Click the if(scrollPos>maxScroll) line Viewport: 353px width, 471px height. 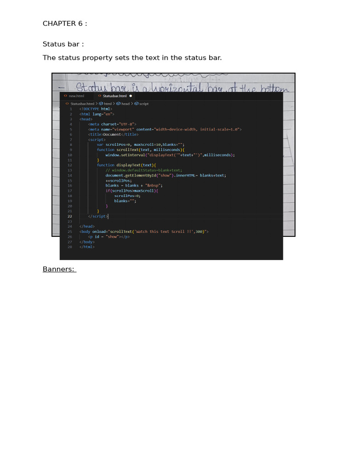pos(132,191)
